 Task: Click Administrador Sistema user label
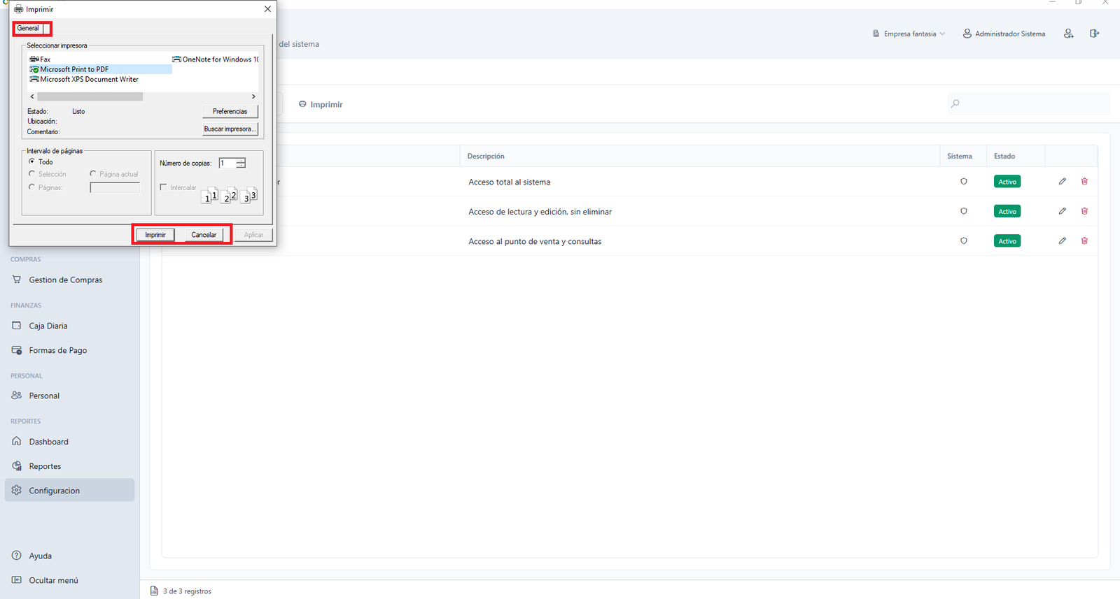point(1004,34)
